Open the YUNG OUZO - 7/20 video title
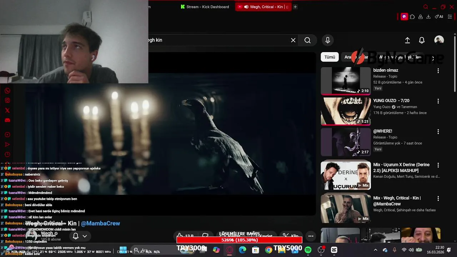Screen dimensions: 457x257 (391, 101)
